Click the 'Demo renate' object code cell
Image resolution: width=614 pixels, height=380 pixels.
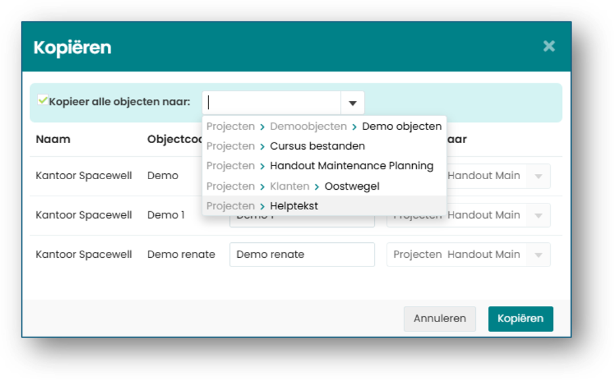click(x=181, y=255)
